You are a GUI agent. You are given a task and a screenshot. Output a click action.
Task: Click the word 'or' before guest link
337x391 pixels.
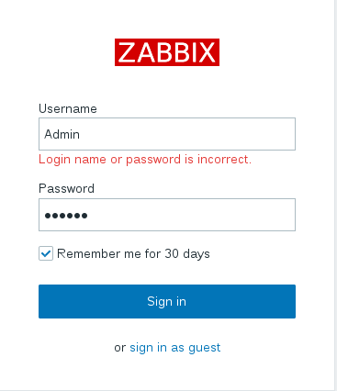(x=120, y=348)
